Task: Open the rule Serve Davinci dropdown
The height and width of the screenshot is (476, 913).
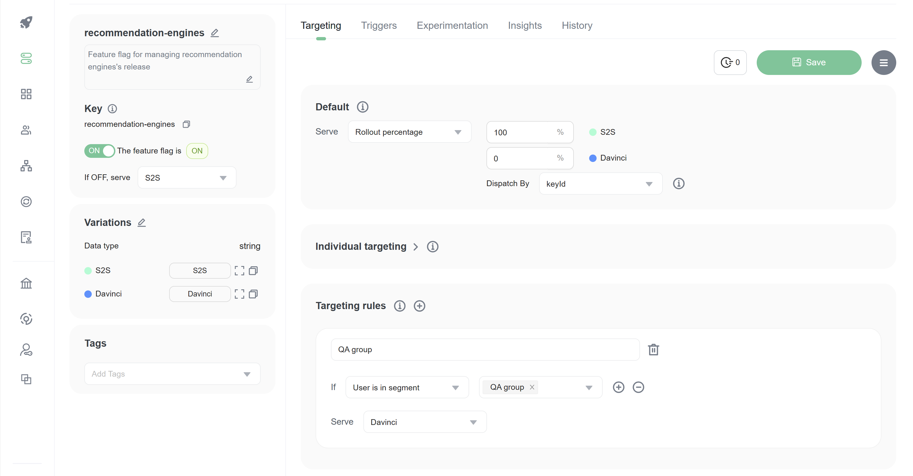Action: pos(425,422)
